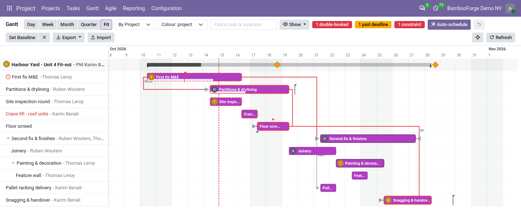Select the Feature wall row
Image resolution: width=521 pixels, height=215 pixels.
tap(54, 176)
